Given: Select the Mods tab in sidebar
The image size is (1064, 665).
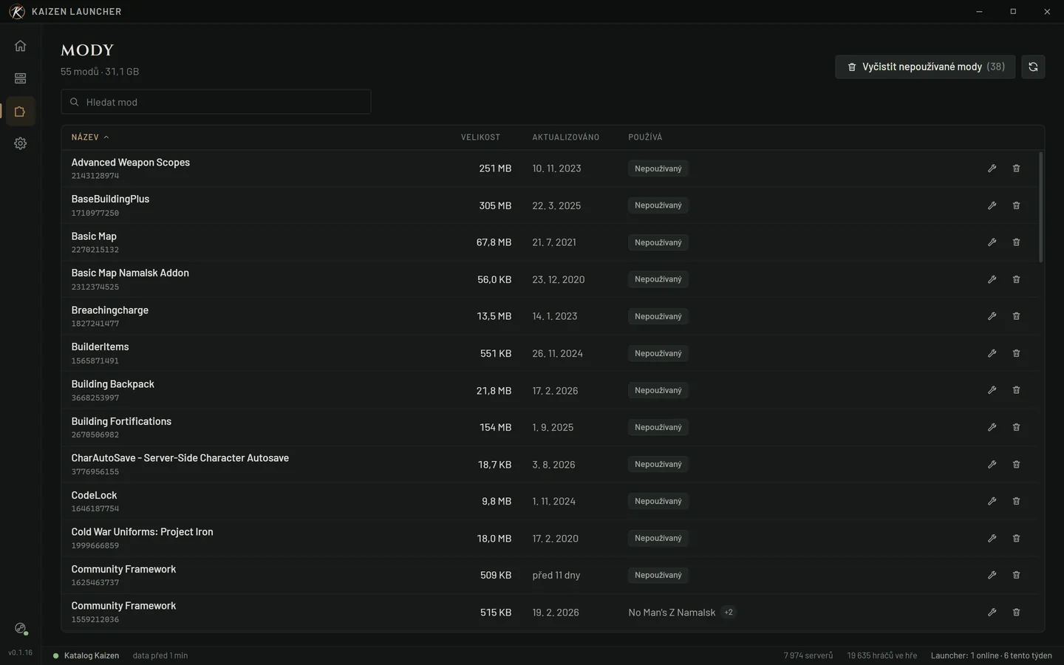Looking at the screenshot, I should 20,112.
